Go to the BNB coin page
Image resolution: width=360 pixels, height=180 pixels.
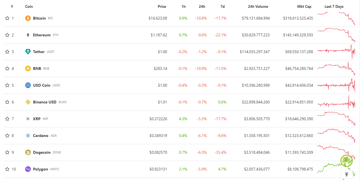[37, 68]
